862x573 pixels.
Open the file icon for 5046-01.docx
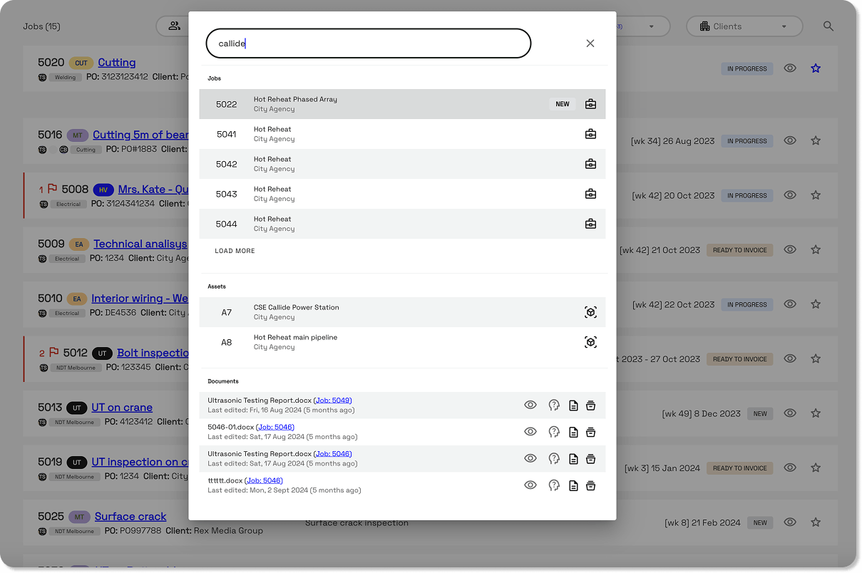click(x=573, y=431)
